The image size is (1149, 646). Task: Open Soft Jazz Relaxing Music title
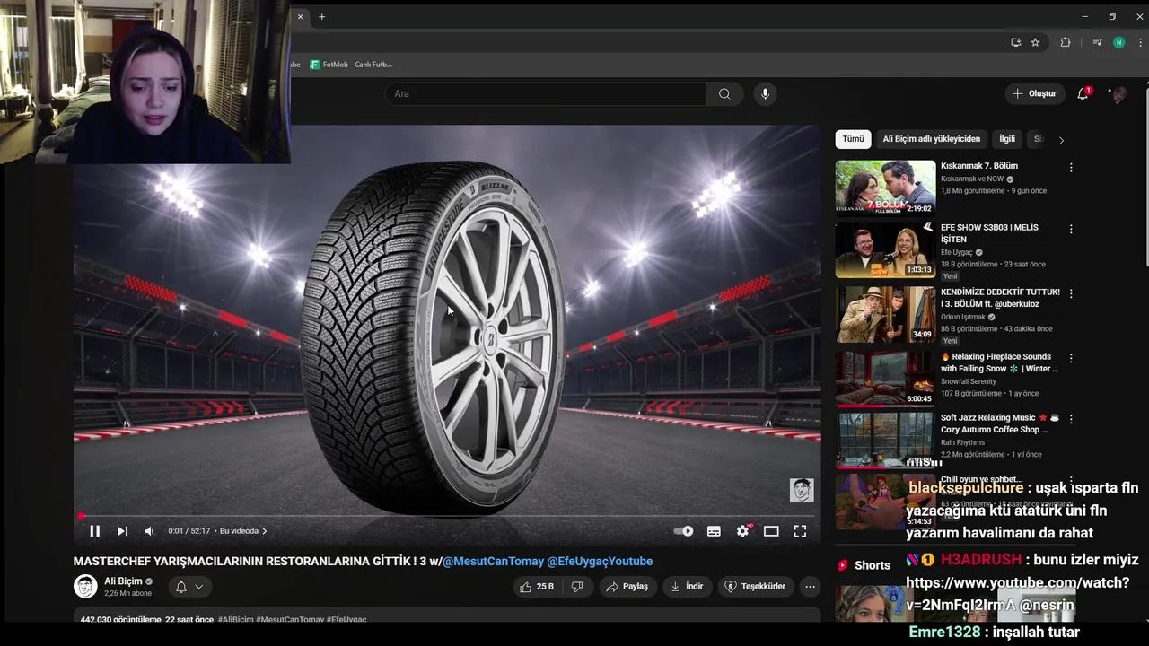999,423
